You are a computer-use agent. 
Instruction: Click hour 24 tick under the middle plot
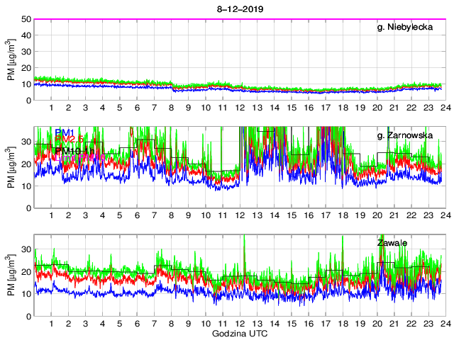(443, 215)
